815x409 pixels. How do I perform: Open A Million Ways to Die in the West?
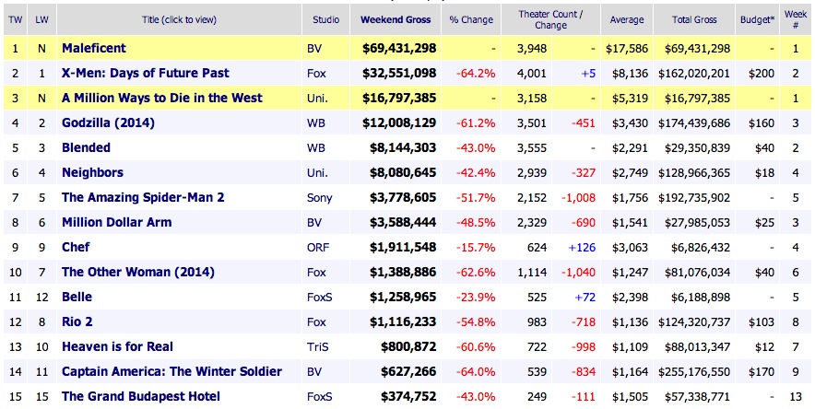(x=161, y=98)
